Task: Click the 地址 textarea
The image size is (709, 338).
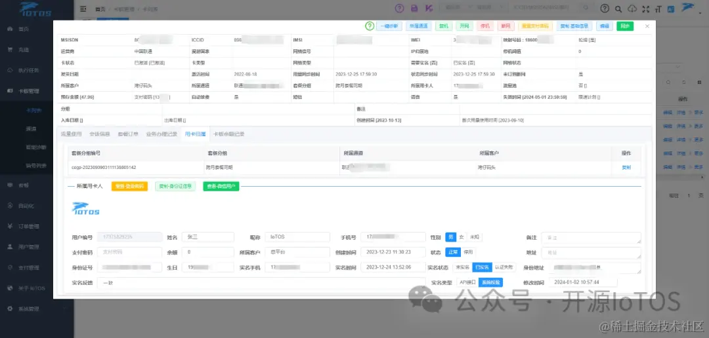Action: [591, 253]
